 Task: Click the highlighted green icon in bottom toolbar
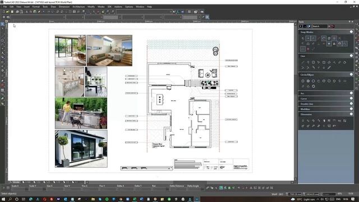[221, 188]
